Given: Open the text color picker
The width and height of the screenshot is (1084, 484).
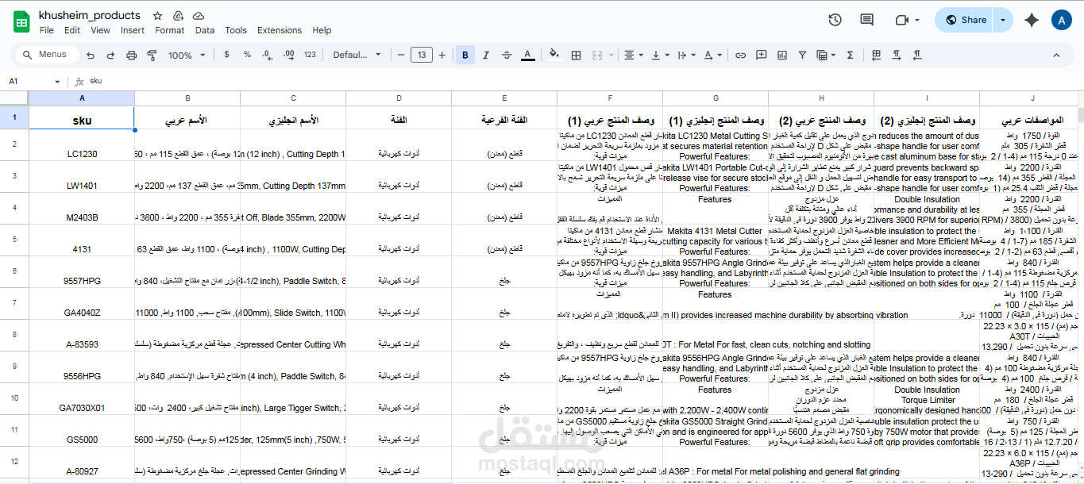Looking at the screenshot, I should point(527,55).
